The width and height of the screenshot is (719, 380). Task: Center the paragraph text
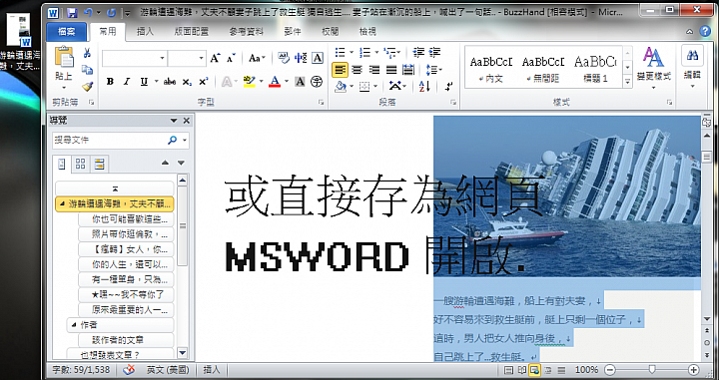[357, 70]
